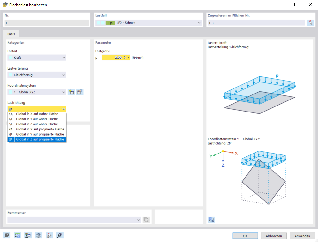318x242 pixels.
Task: Click the select surfaces picker icon
Action: click(x=310, y=23)
